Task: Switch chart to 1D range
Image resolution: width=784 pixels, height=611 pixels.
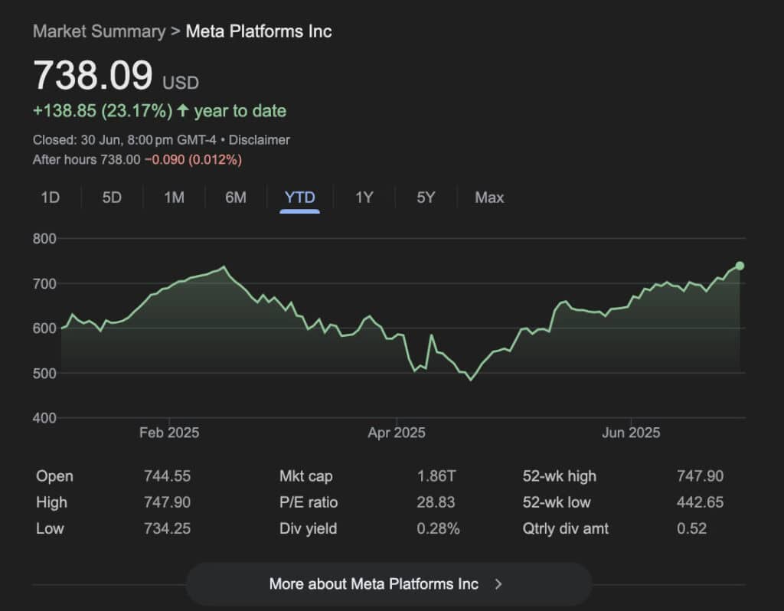Action: pos(50,198)
